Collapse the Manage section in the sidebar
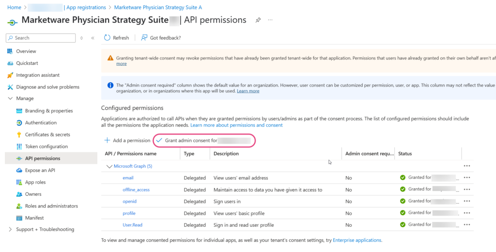Viewport: 496px width, 252px height. (11, 99)
